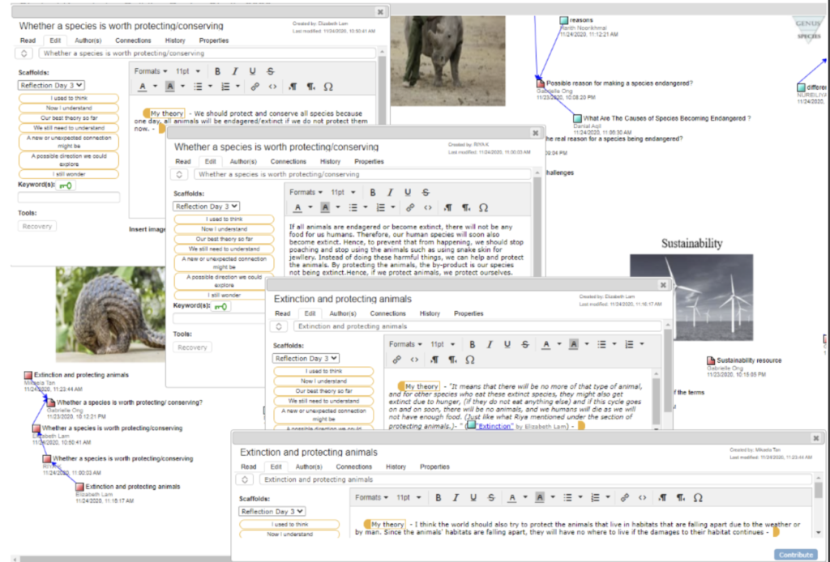Insert 'I used to think' scaffold in Elizabeth Lam's 'Whether a species' note
Screen dimensions: 830x562
click(x=69, y=98)
